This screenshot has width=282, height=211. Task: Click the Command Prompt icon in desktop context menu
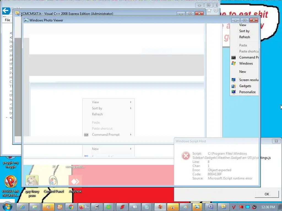coord(234,58)
